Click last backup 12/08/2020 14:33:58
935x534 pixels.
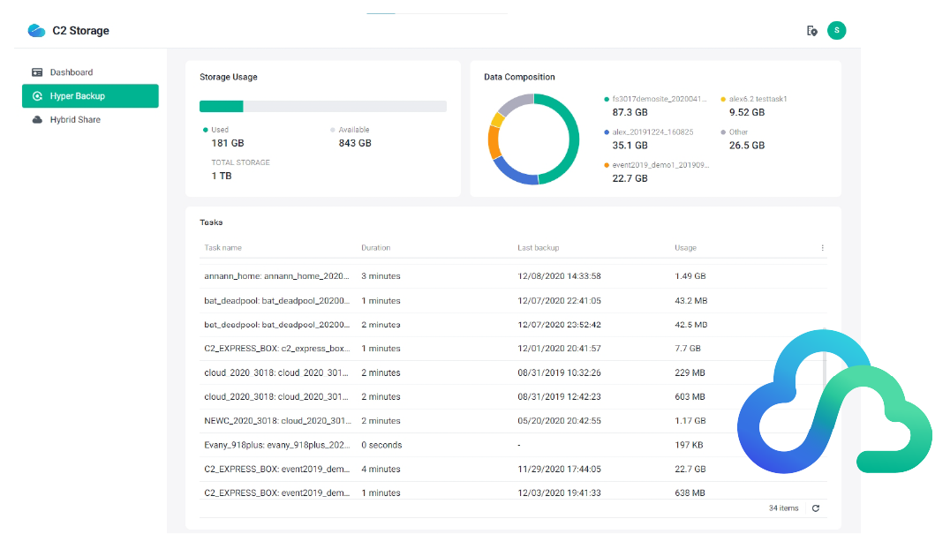click(560, 276)
